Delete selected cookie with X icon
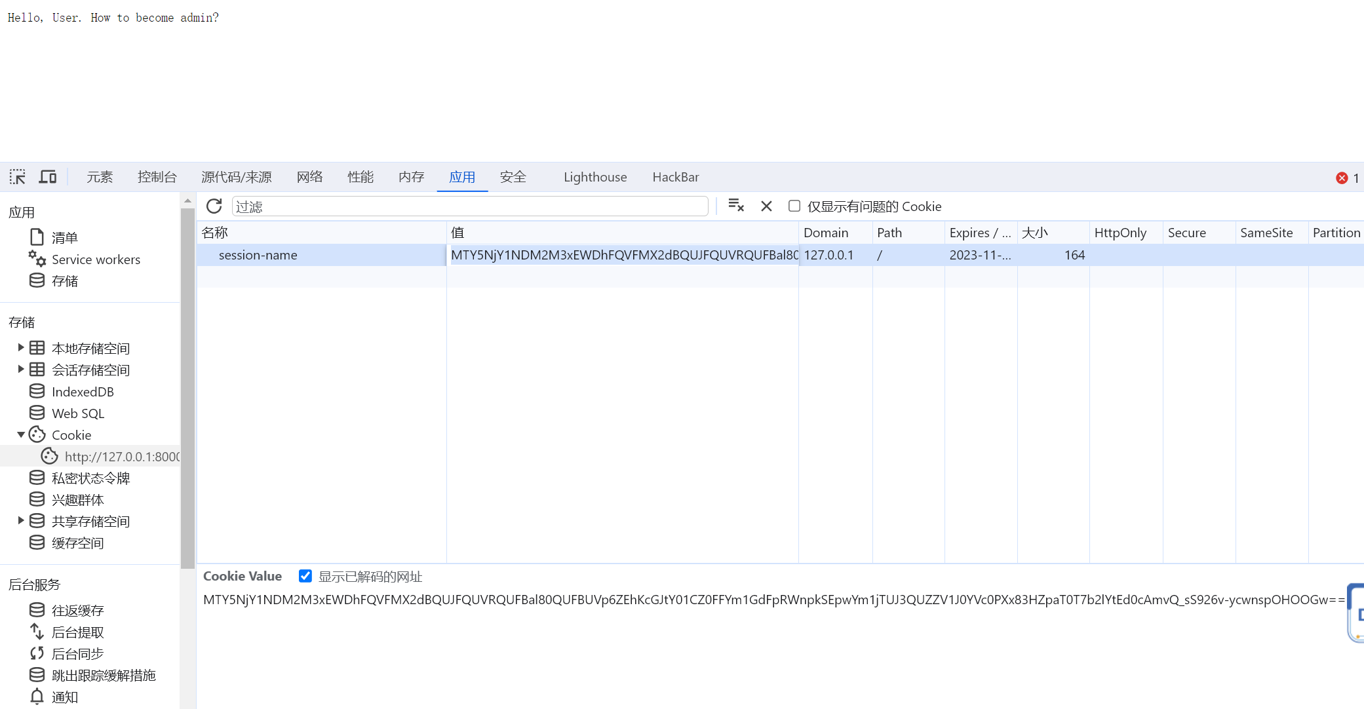 click(766, 206)
